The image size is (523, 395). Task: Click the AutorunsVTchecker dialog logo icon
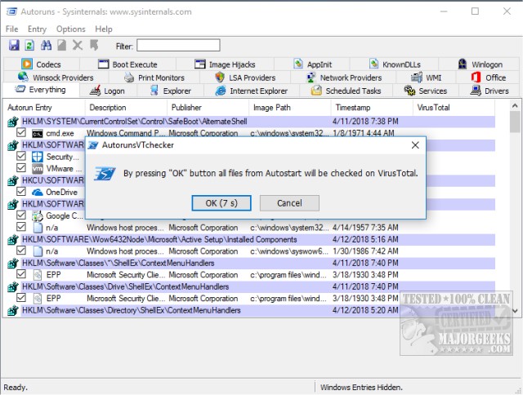click(105, 173)
